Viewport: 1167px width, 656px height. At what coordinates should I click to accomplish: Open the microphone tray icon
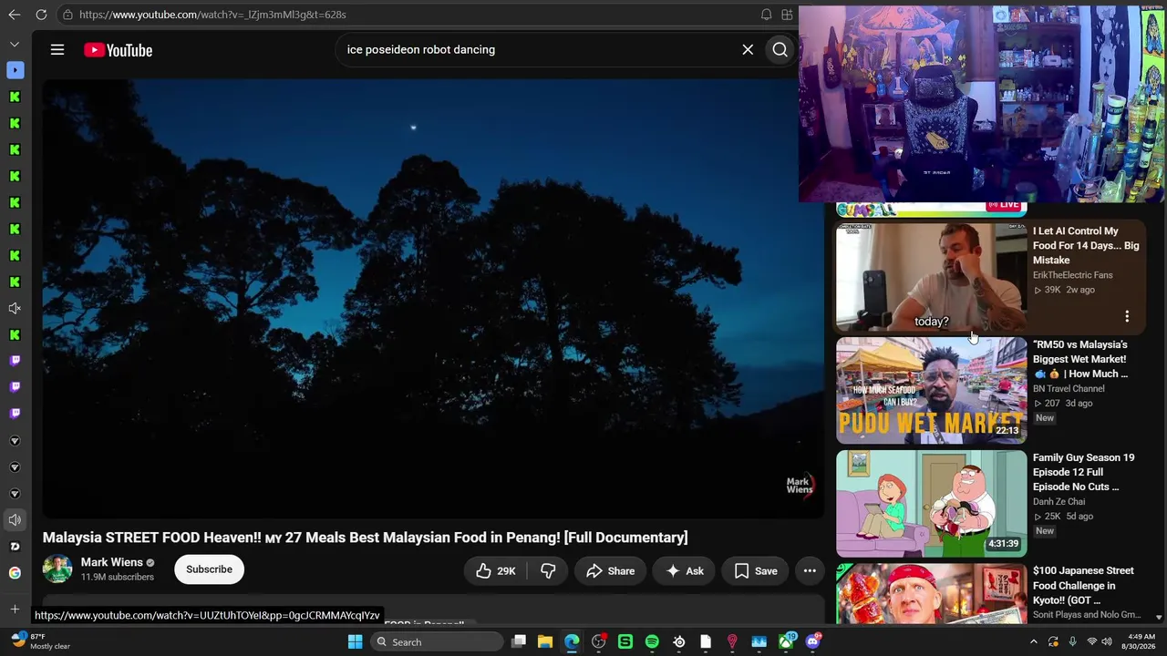[x=1072, y=642]
